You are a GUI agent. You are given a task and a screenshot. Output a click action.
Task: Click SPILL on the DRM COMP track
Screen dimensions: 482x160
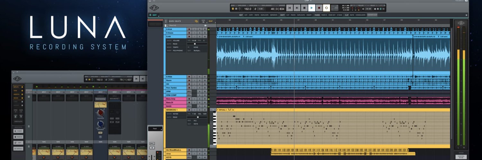(x=189, y=95)
